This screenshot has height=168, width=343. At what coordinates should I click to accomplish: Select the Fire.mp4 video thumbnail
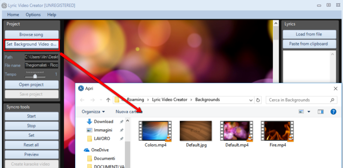(278, 131)
